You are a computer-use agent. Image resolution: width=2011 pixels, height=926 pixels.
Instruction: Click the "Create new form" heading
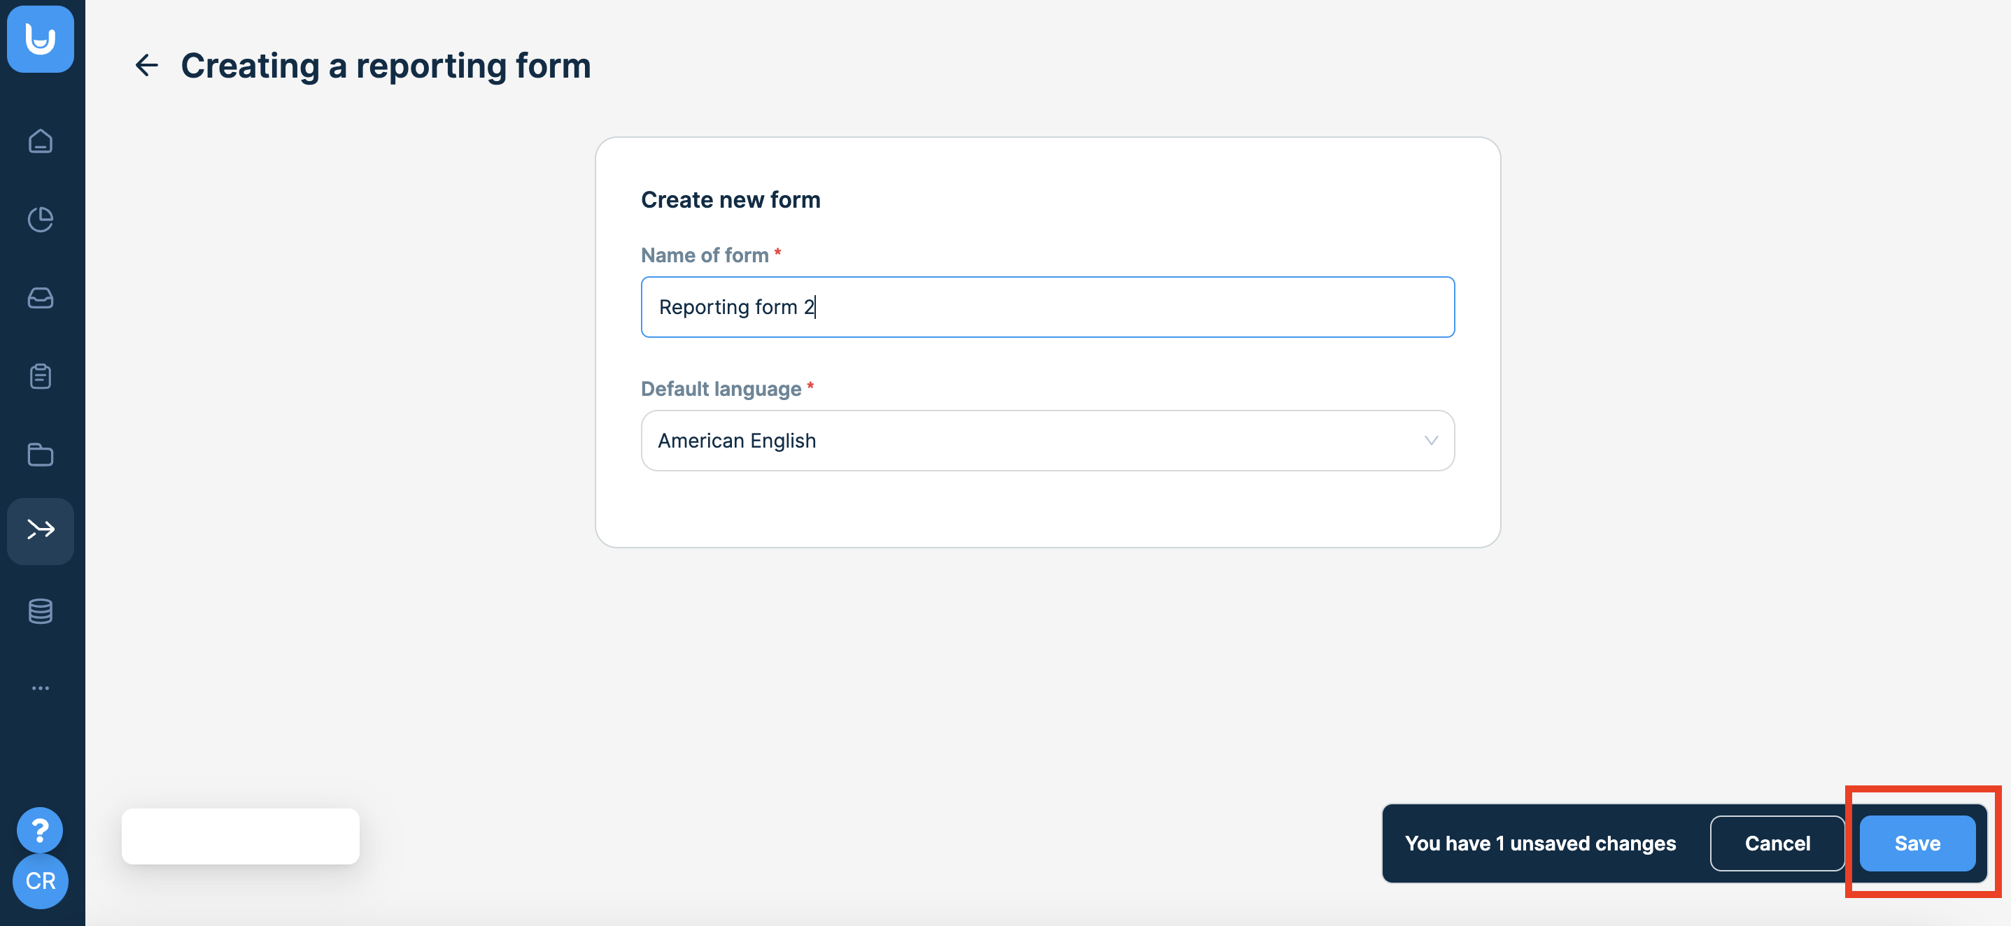click(730, 200)
